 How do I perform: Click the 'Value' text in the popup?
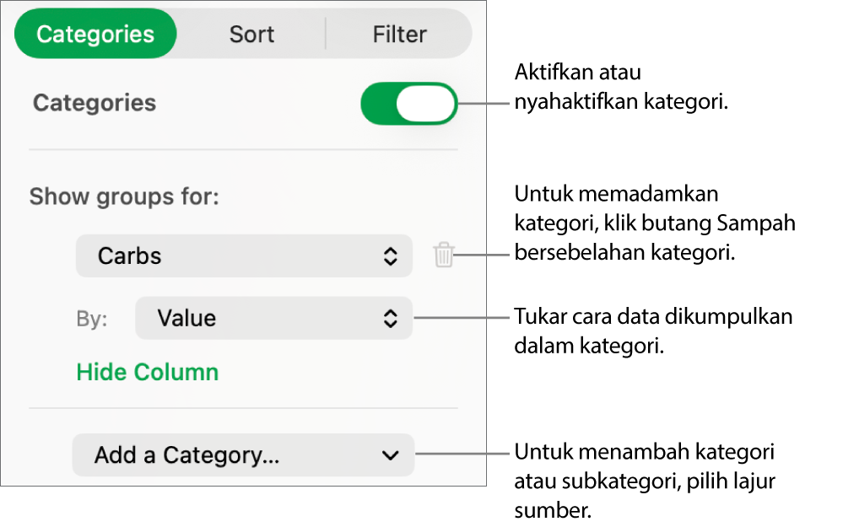(186, 319)
